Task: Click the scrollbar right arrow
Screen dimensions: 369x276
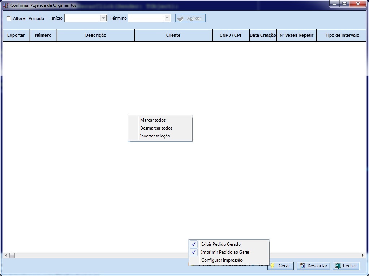Action: [362, 255]
